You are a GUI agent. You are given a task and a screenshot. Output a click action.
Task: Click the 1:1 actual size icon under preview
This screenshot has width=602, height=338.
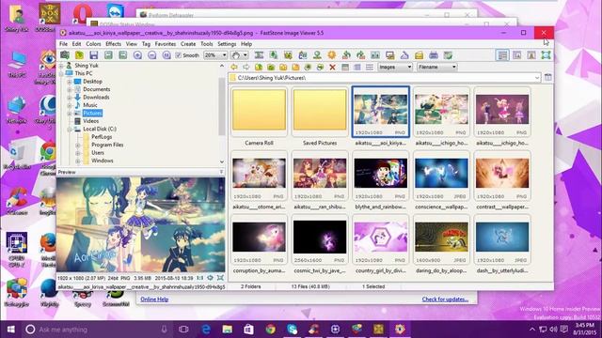(200, 278)
